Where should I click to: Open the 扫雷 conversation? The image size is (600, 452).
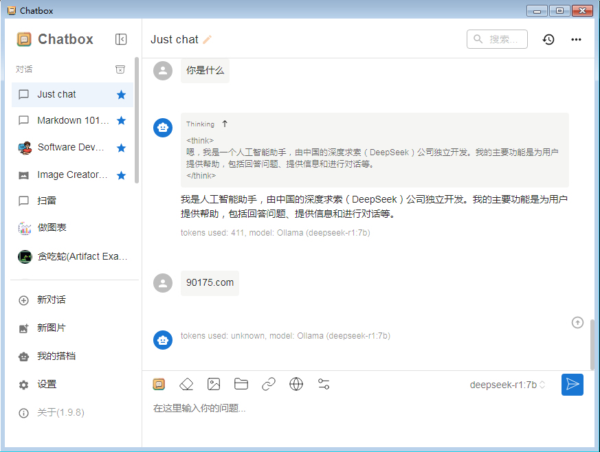pyautogui.click(x=72, y=201)
